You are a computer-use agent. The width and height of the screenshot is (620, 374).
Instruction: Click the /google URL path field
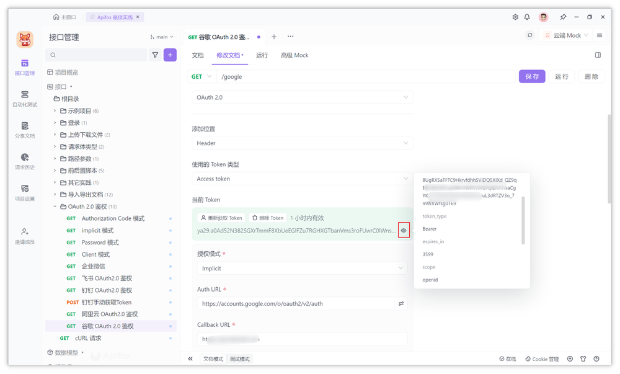366,76
